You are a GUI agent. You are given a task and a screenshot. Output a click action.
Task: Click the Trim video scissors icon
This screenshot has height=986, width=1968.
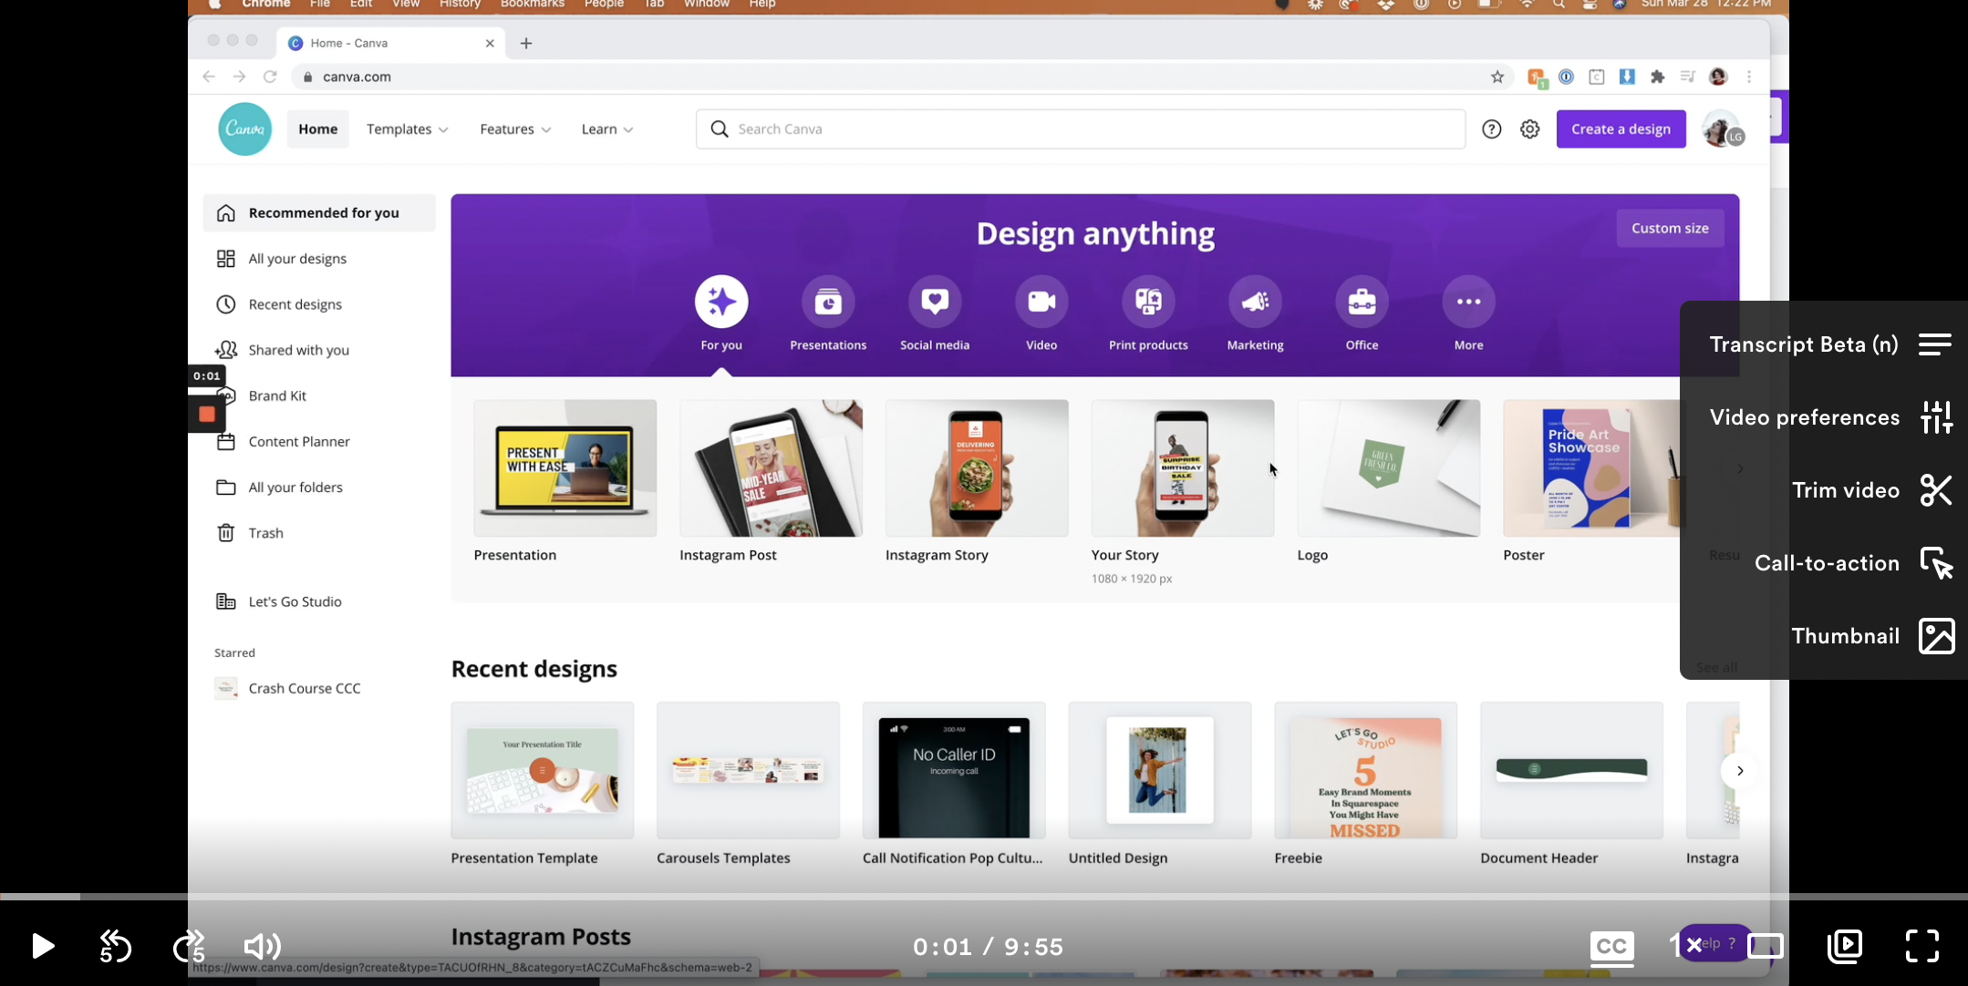pos(1936,490)
